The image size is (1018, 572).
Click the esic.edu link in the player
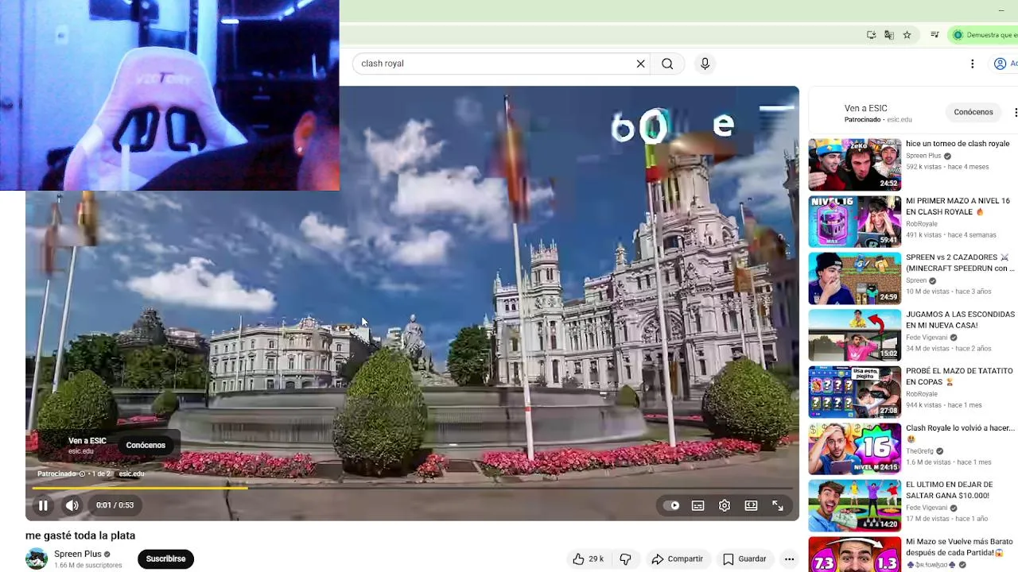tap(131, 474)
